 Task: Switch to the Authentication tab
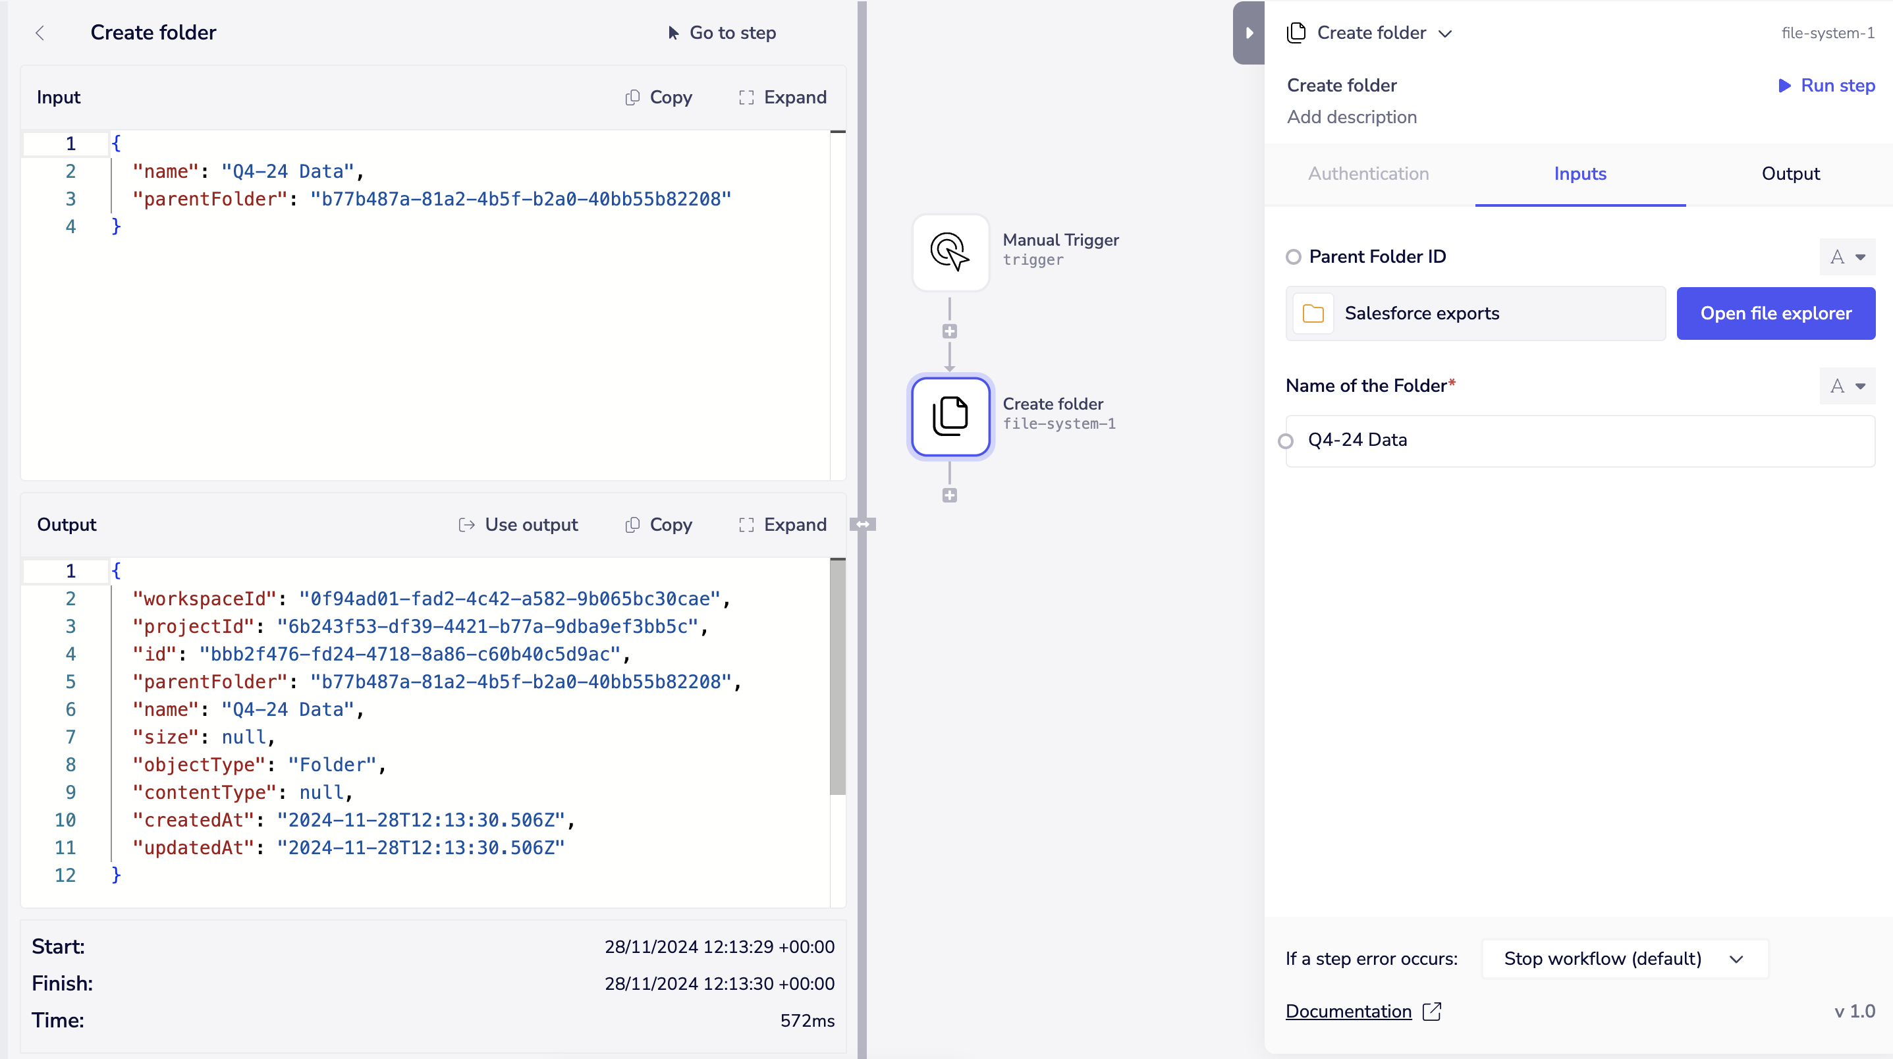(x=1367, y=174)
